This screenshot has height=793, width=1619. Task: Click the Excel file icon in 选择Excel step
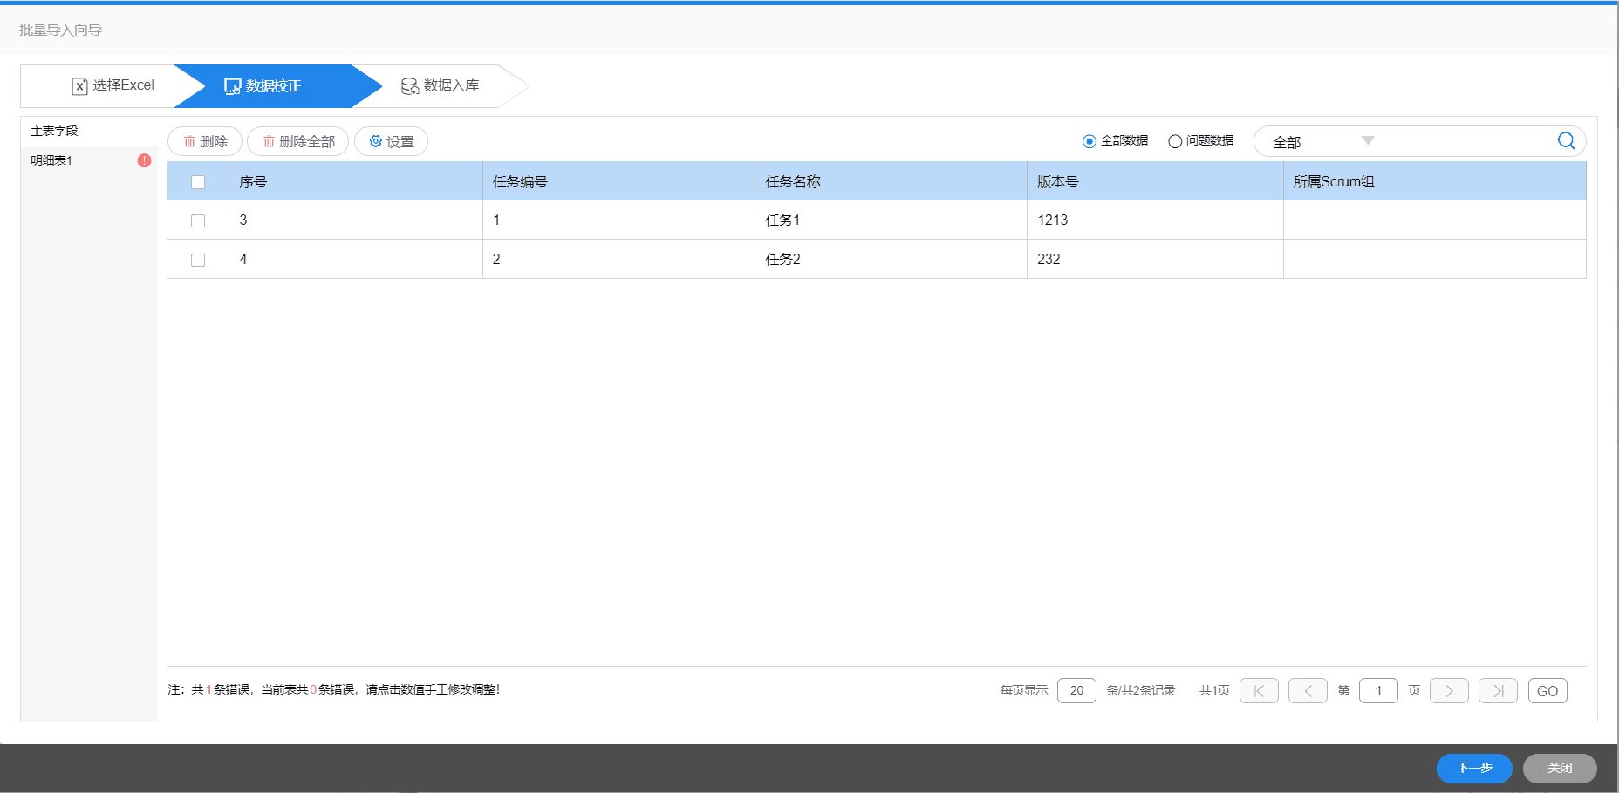pos(79,85)
